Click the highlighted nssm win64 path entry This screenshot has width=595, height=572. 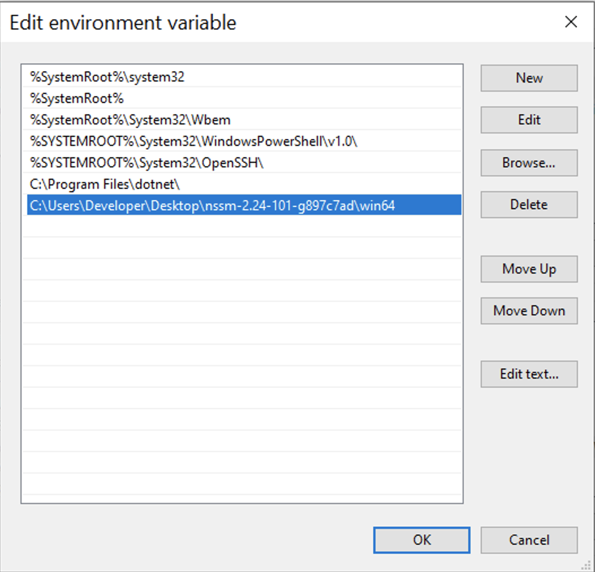pyautogui.click(x=213, y=206)
